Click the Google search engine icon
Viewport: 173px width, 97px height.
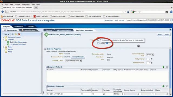pyautogui.click(x=133, y=12)
